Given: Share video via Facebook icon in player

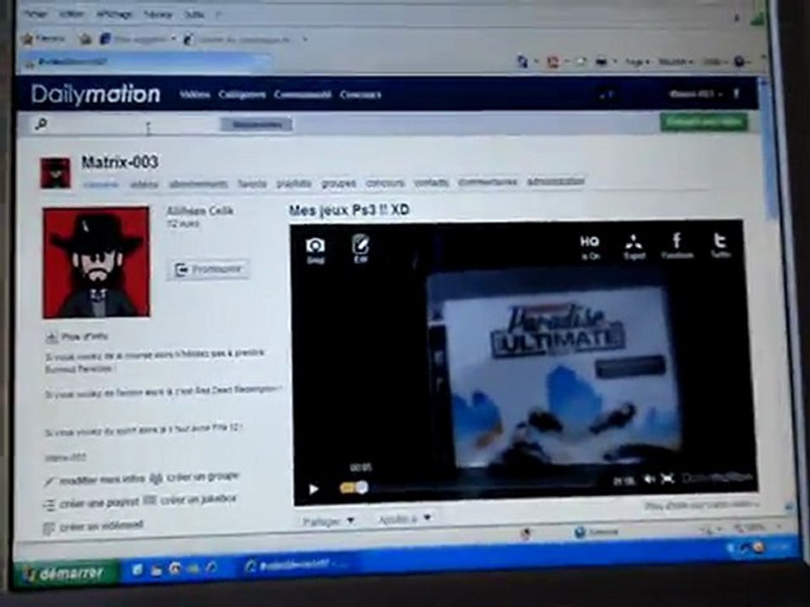Looking at the screenshot, I should tap(677, 245).
